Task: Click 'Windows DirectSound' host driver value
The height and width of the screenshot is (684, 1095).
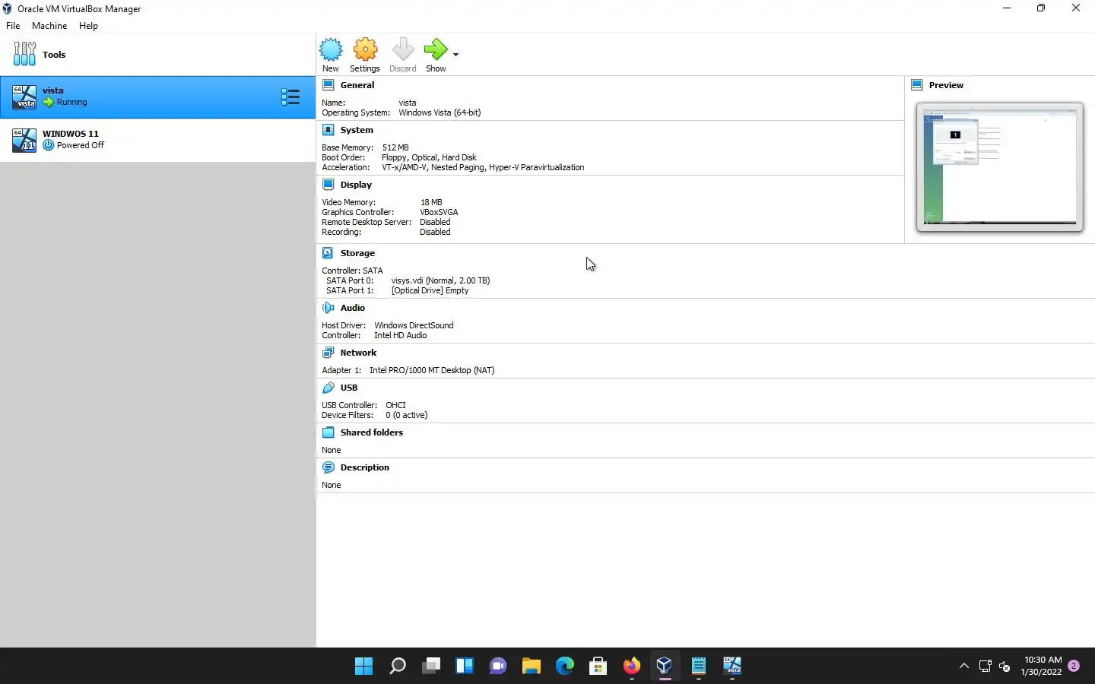Action: point(414,325)
